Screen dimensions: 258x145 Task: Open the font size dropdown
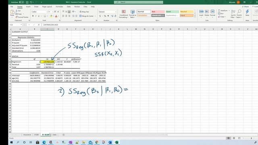(x=53, y=12)
